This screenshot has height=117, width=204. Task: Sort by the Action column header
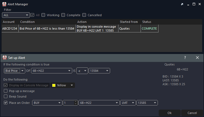click(82, 22)
